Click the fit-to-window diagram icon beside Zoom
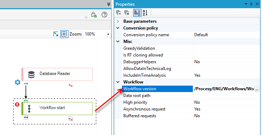The height and width of the screenshot is (135, 262). pyautogui.click(x=56, y=34)
